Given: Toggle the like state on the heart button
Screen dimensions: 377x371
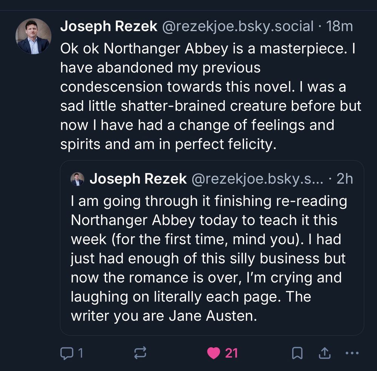Looking at the screenshot, I should 213,353.
